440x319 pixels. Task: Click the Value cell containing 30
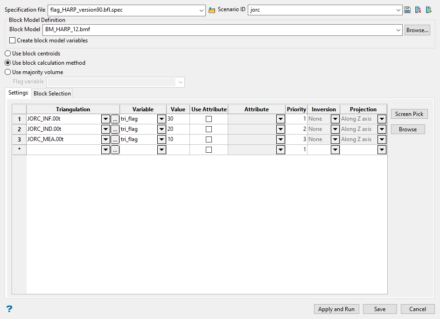(x=177, y=119)
